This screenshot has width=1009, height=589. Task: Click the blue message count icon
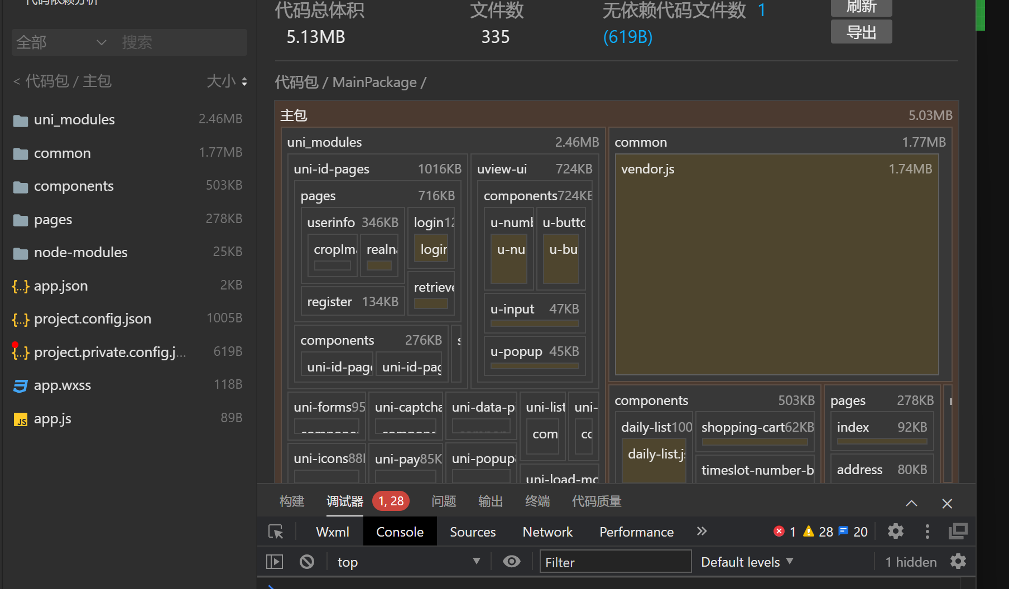tap(844, 531)
